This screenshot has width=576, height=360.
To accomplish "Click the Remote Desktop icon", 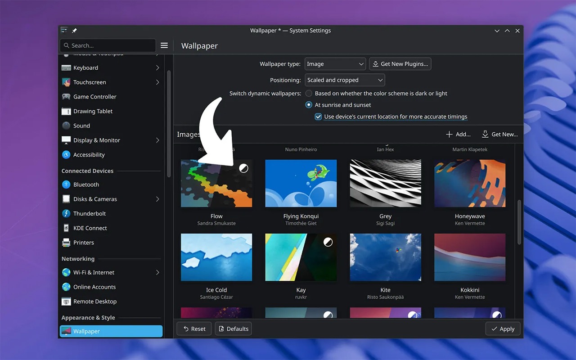I will pyautogui.click(x=66, y=301).
